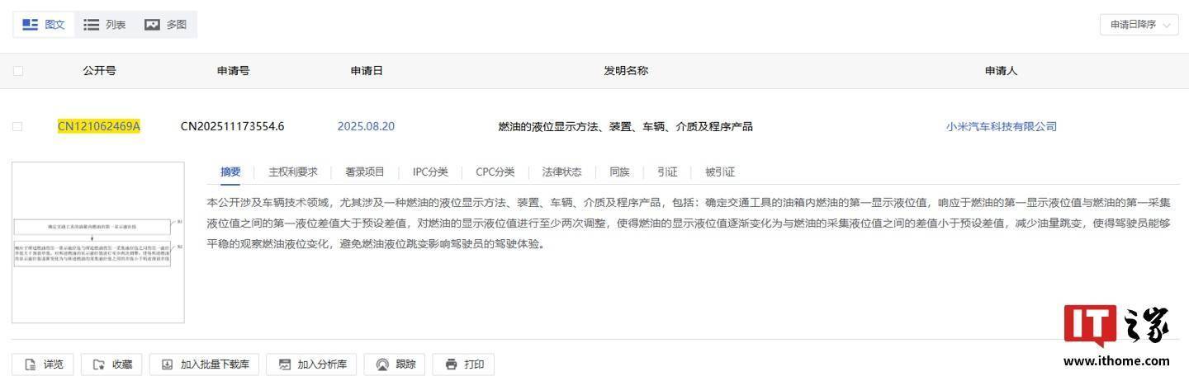Switch to 多图 multi-image view
The width and height of the screenshot is (1189, 381).
click(166, 25)
